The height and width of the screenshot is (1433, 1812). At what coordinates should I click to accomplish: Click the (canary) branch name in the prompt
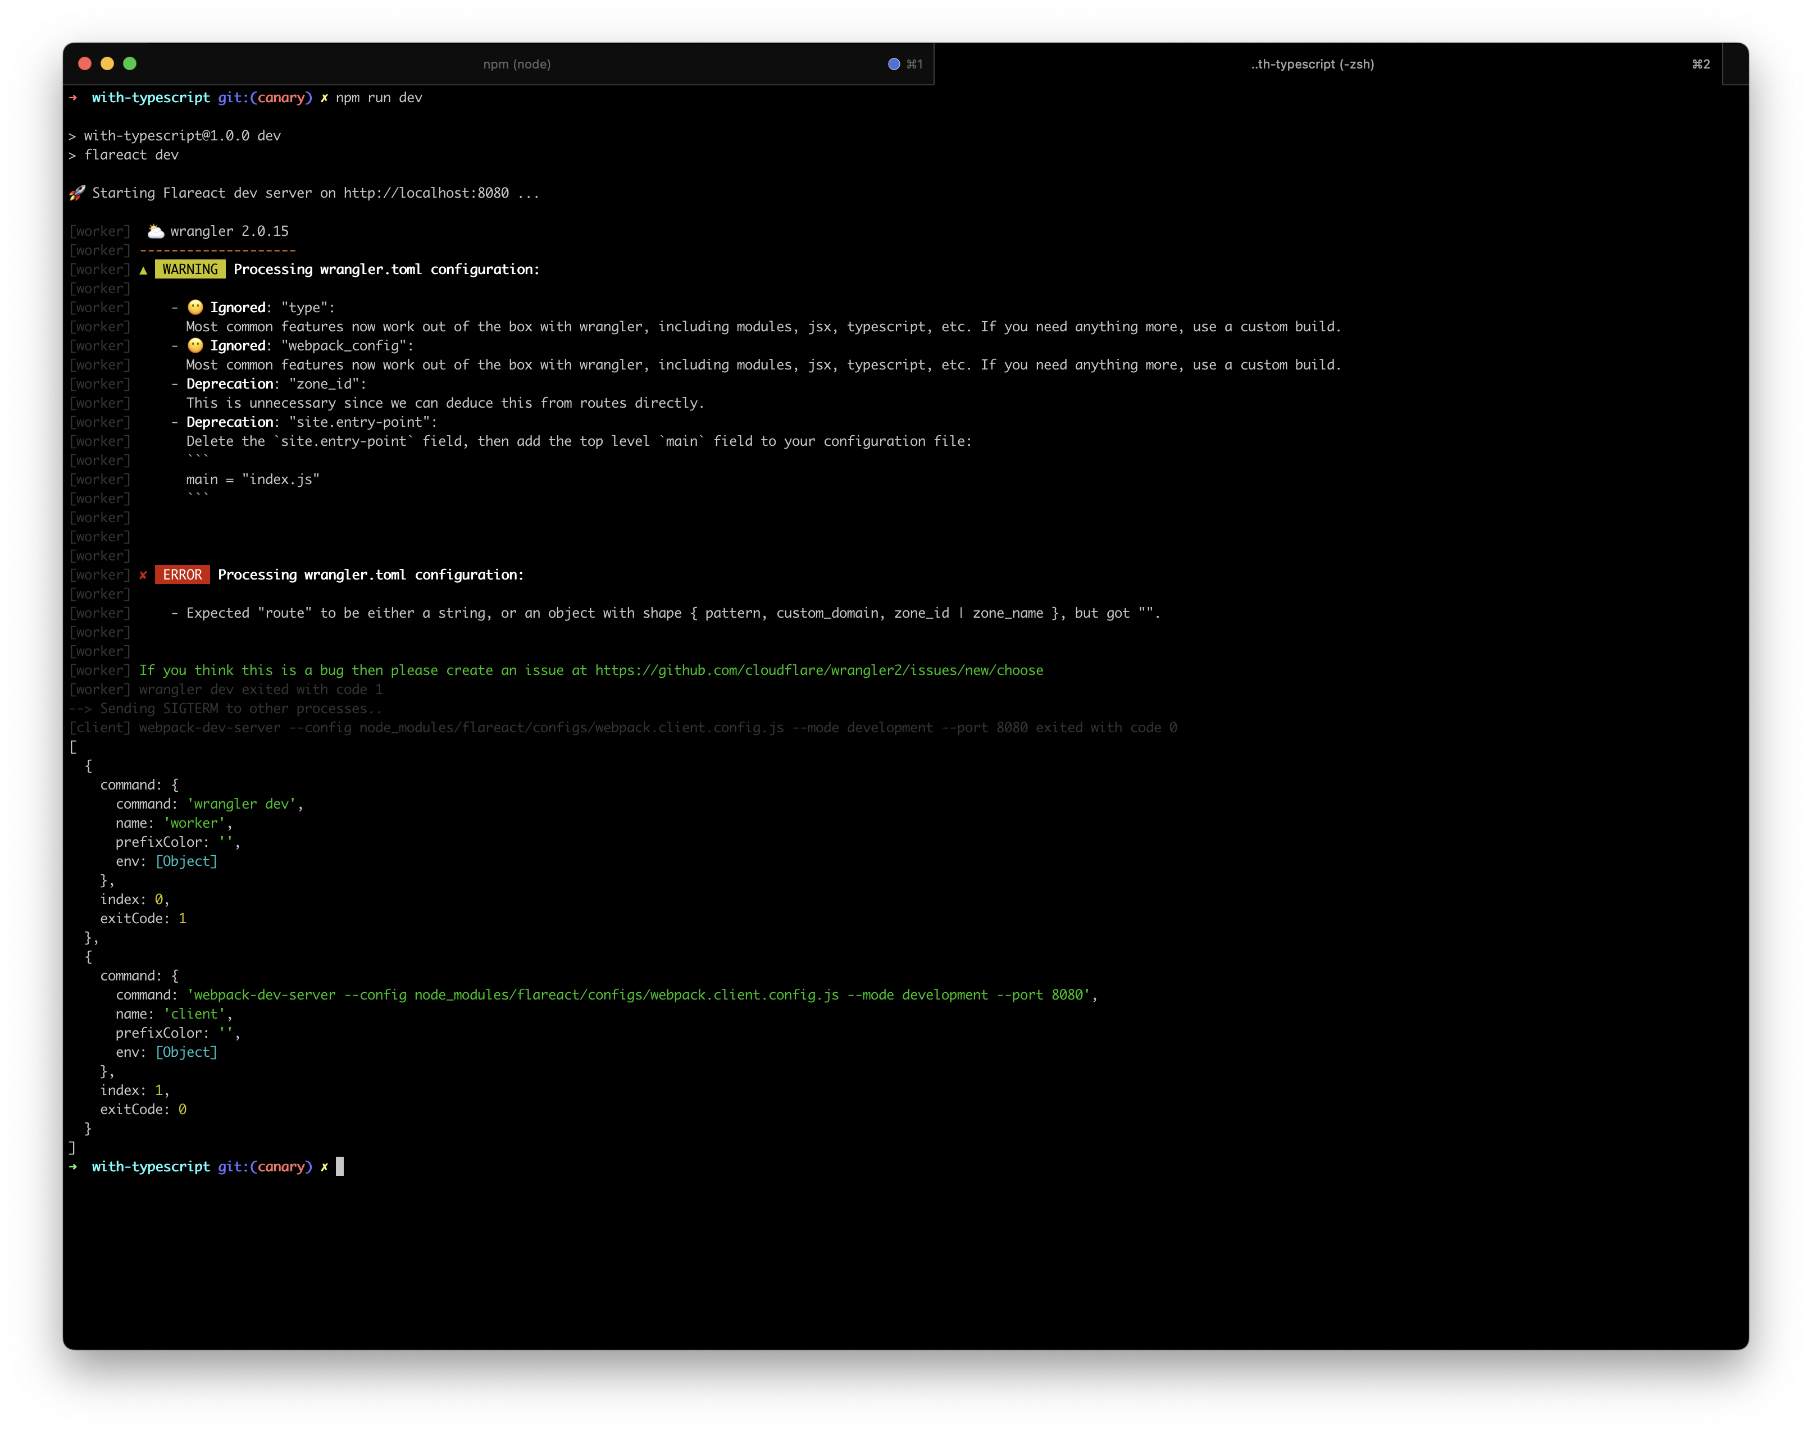pos(281,97)
